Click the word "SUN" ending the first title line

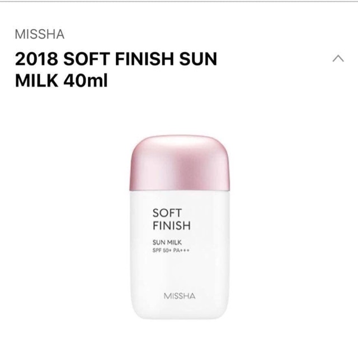pos(198,59)
